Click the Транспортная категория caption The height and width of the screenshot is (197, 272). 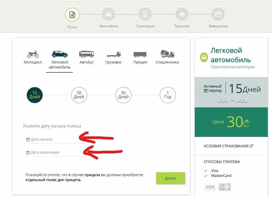tap(233, 67)
